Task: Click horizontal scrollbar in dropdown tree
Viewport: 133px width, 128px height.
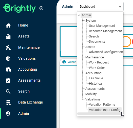Action: point(99,113)
